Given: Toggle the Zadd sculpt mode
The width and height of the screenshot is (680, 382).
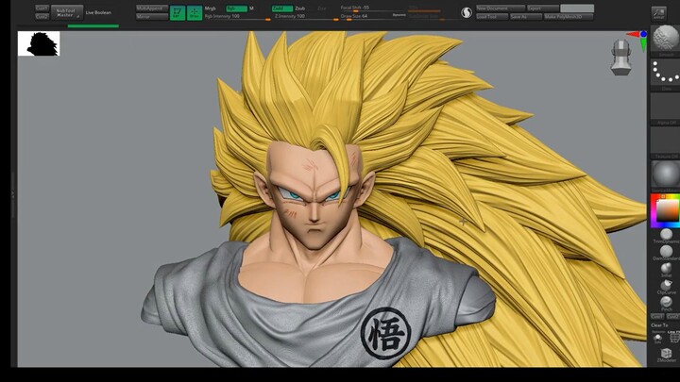Looking at the screenshot, I should coord(281,8).
